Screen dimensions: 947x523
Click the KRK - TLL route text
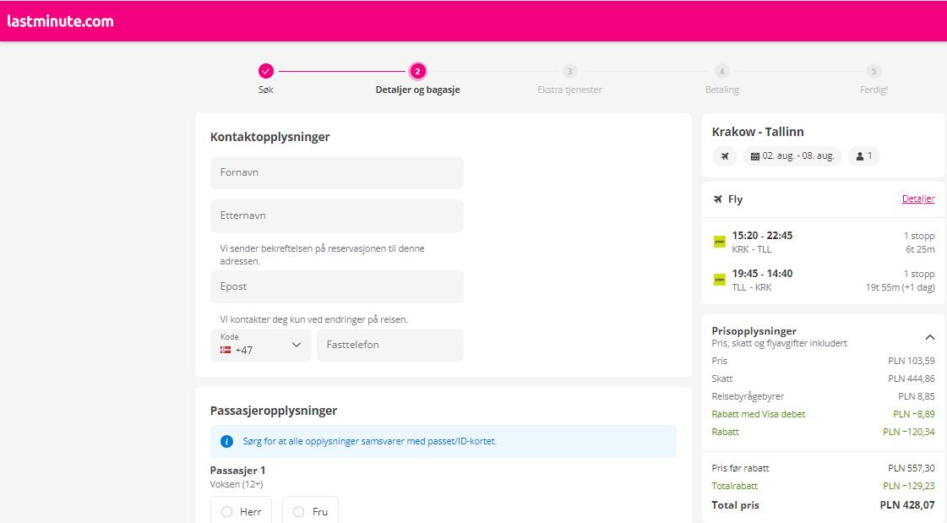751,249
